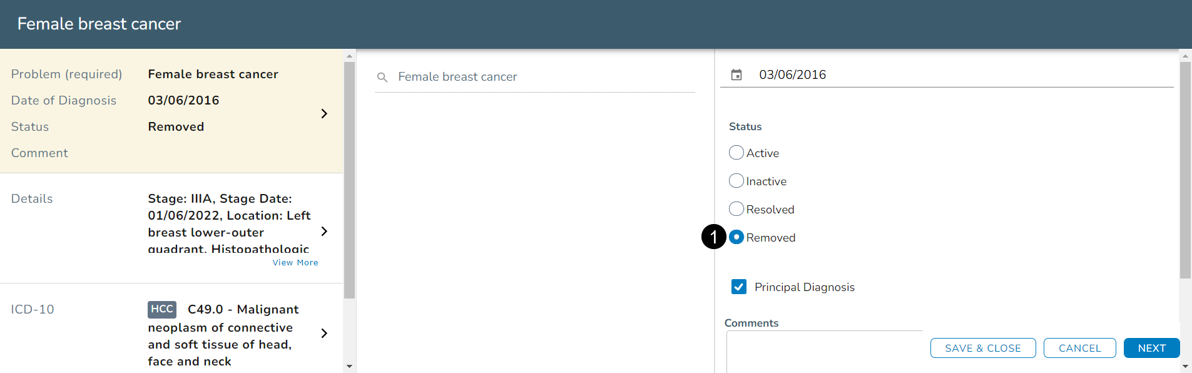Click the search magnifier icon
Image resolution: width=1192 pixels, height=373 pixels.
(382, 78)
